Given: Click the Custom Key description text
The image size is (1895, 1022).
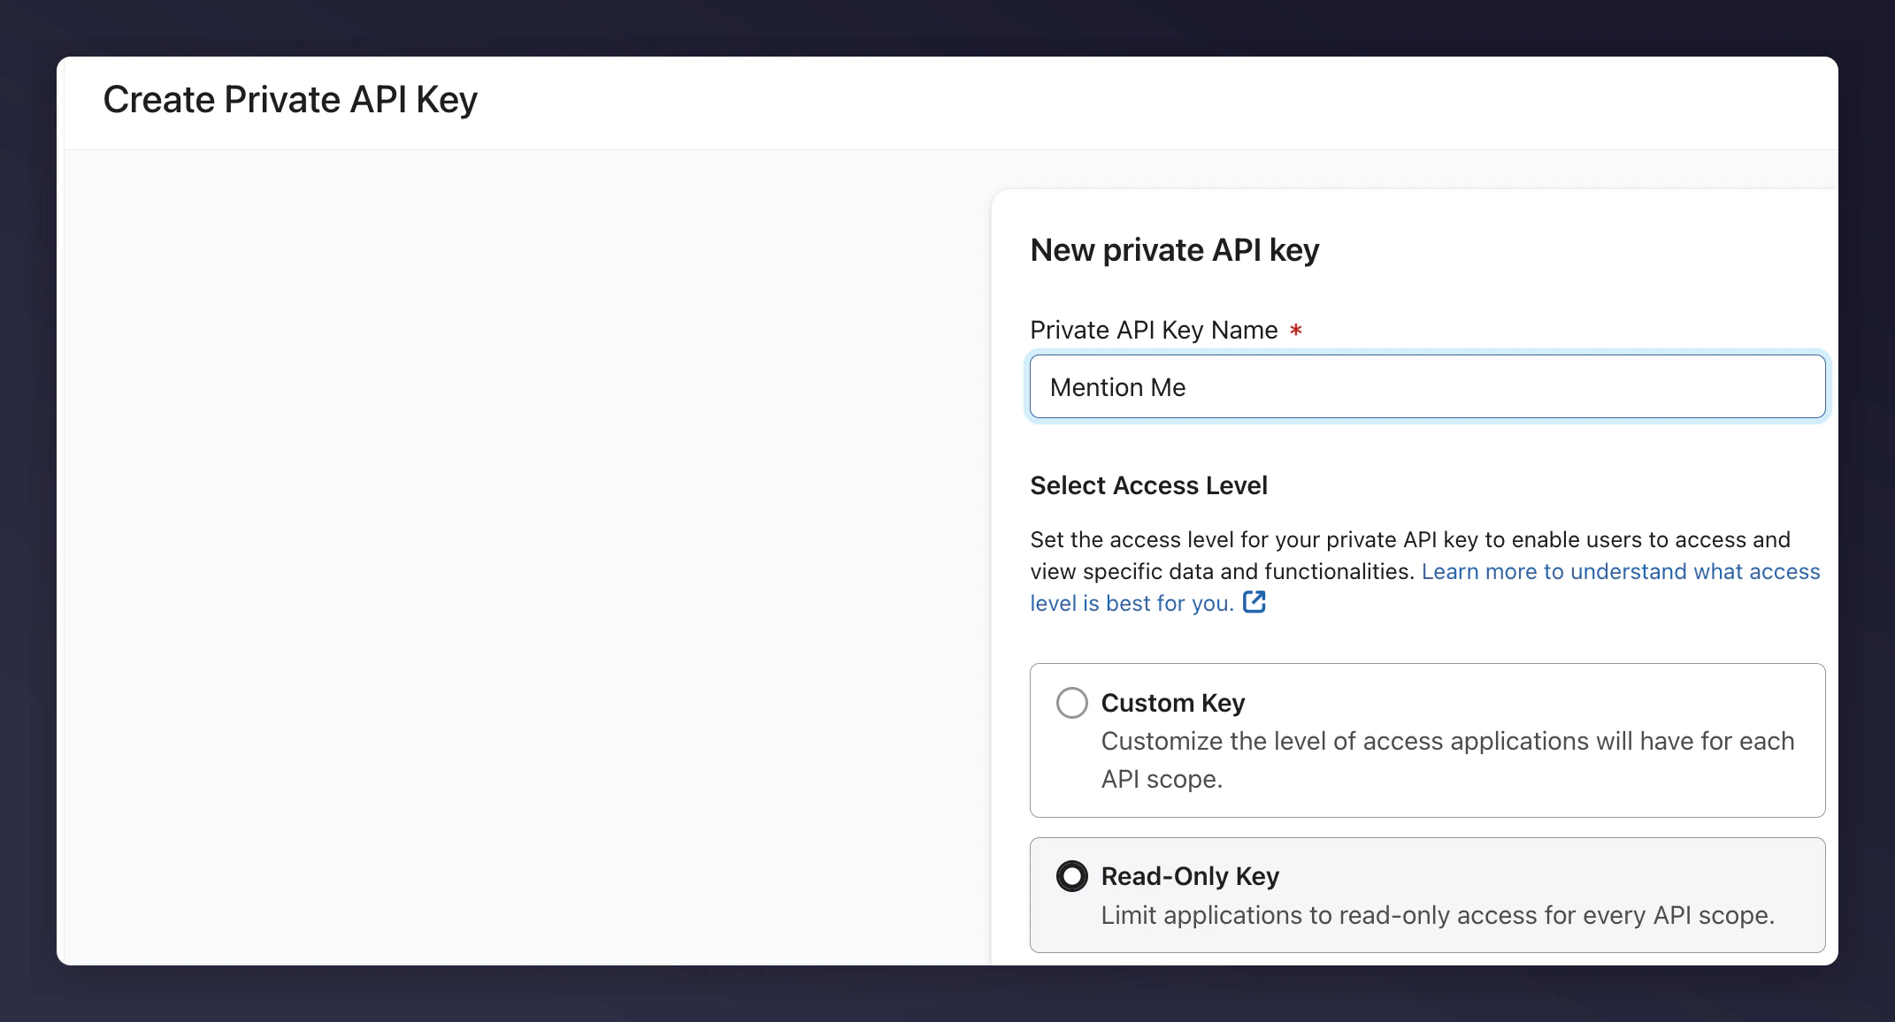Looking at the screenshot, I should (x=1447, y=759).
